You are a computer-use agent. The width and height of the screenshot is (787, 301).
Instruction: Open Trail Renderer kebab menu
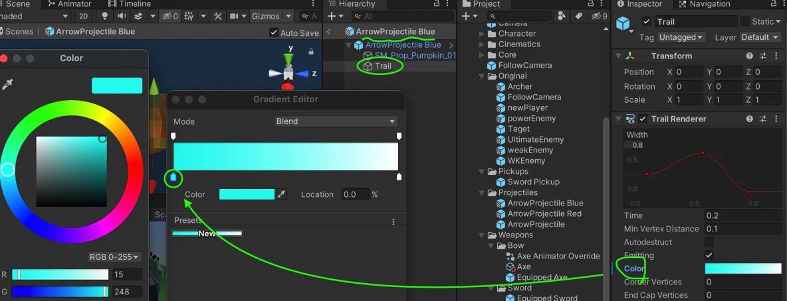tap(776, 119)
